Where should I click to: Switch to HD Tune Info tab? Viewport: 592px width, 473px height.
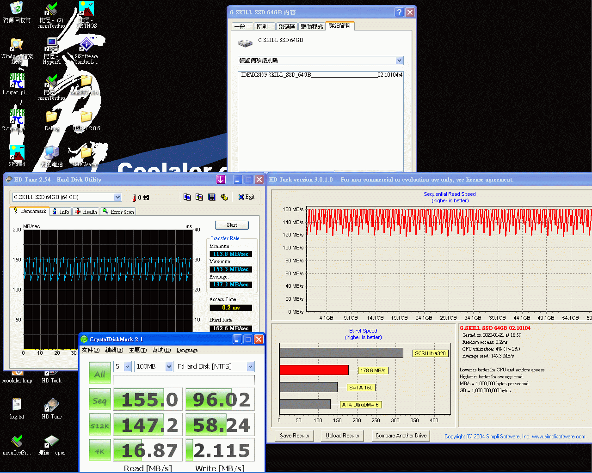[61, 212]
